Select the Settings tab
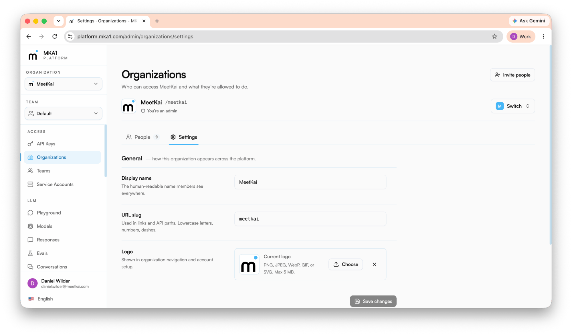Image resolution: width=572 pixels, height=335 pixels. coord(184,137)
